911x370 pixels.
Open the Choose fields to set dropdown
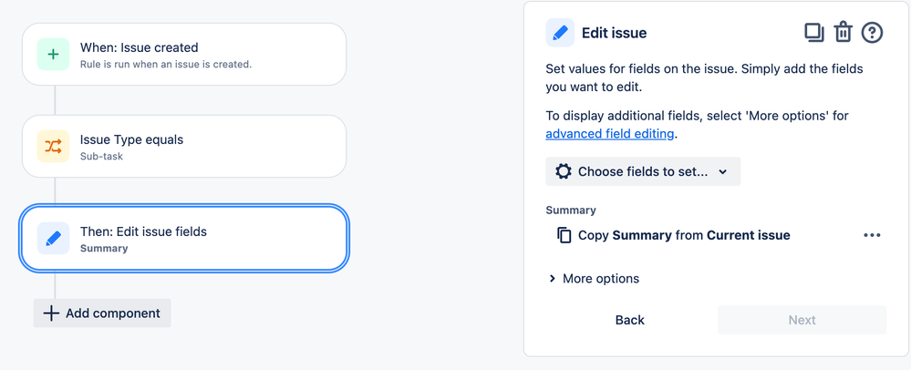[643, 171]
